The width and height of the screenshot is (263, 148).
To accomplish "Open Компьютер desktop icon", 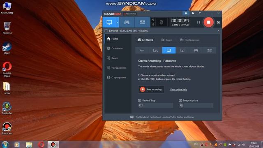I will pyautogui.click(x=7, y=7).
